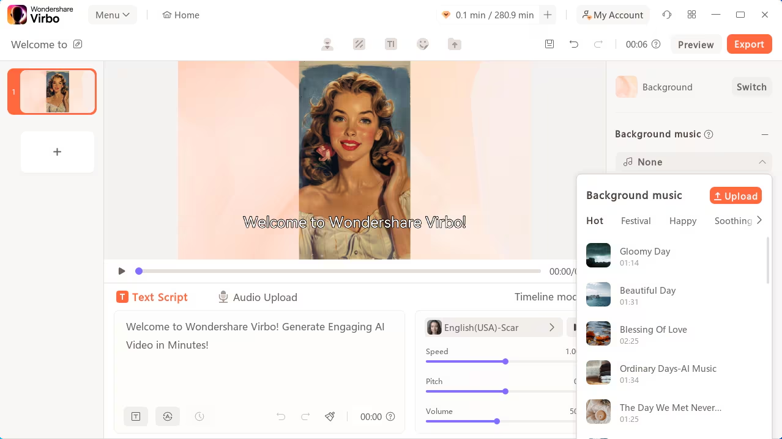Open text template button in script panel
Viewport: 782px width, 439px height.
pos(136,416)
